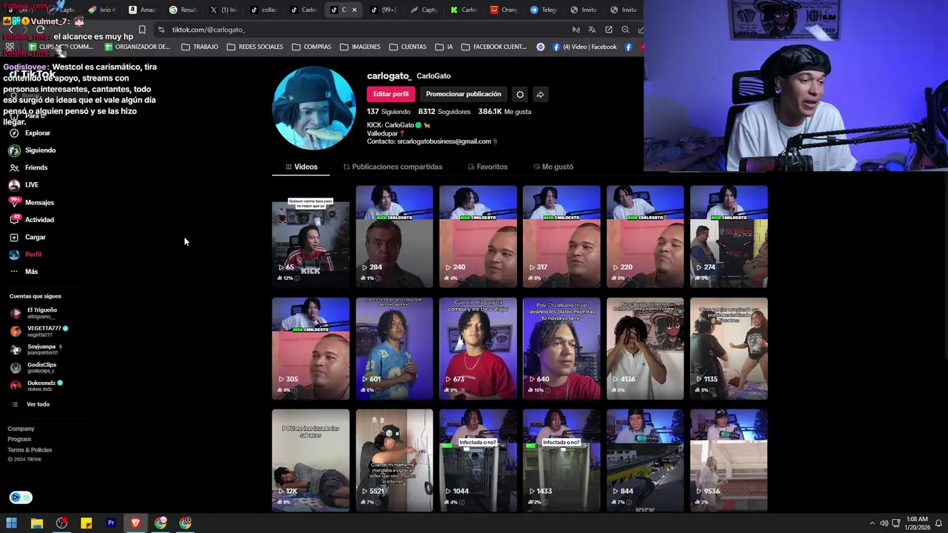The width and height of the screenshot is (948, 533).
Task: Open the LIVE section
Action: [x=24, y=185]
